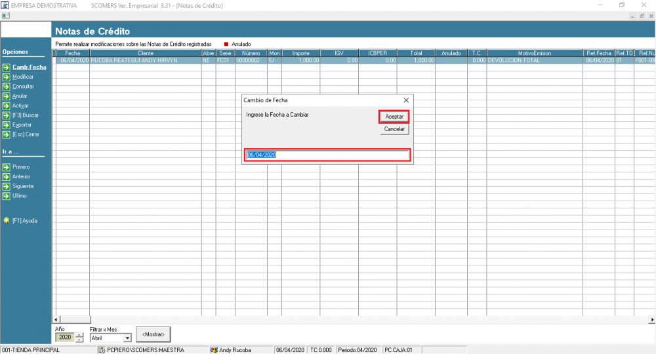This screenshot has height=354, width=656.
Task: Click the 00000002 number cell
Action: click(x=251, y=60)
